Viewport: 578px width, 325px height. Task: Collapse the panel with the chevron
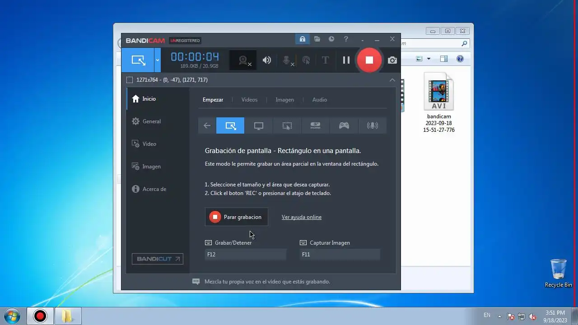[392, 80]
